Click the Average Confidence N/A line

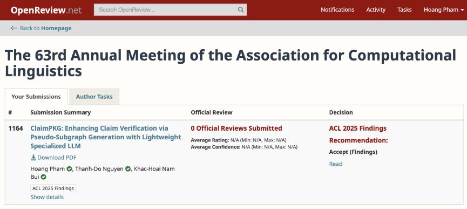tap(244, 147)
